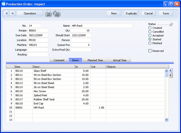The height and width of the screenshot is (133, 181).
Task: Click the printer icon
Action: click(x=48, y=14)
